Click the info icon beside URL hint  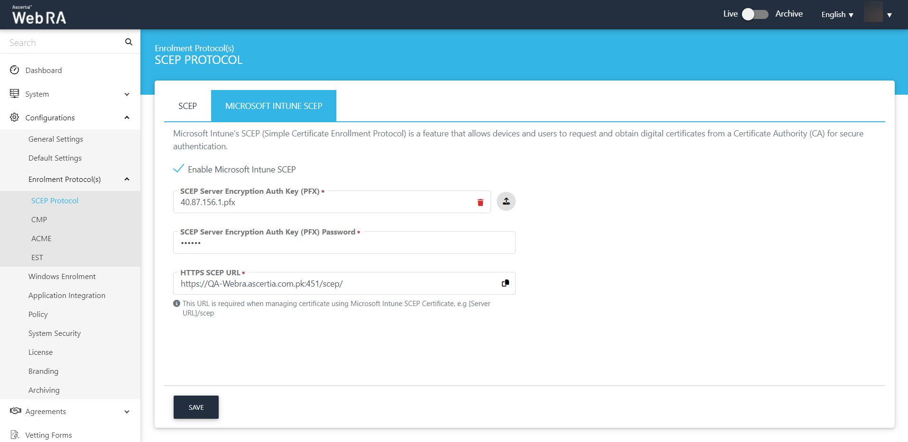(176, 304)
